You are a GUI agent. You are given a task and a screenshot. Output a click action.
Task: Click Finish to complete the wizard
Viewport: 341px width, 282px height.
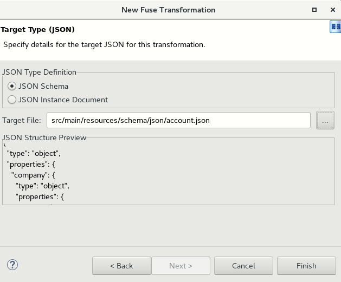click(x=306, y=266)
